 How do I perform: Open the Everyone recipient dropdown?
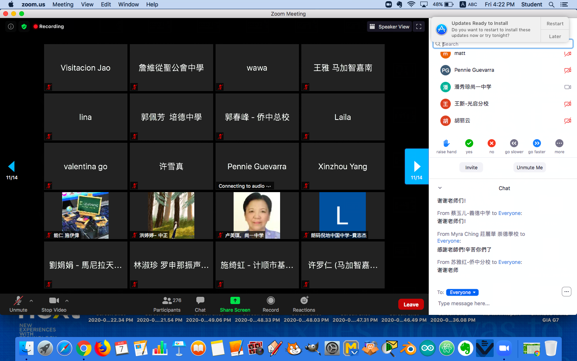click(x=462, y=292)
